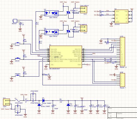This screenshot has height=119, width=137.
Task: Select the LCD Header 16 connector
Action: (x=122, y=52)
